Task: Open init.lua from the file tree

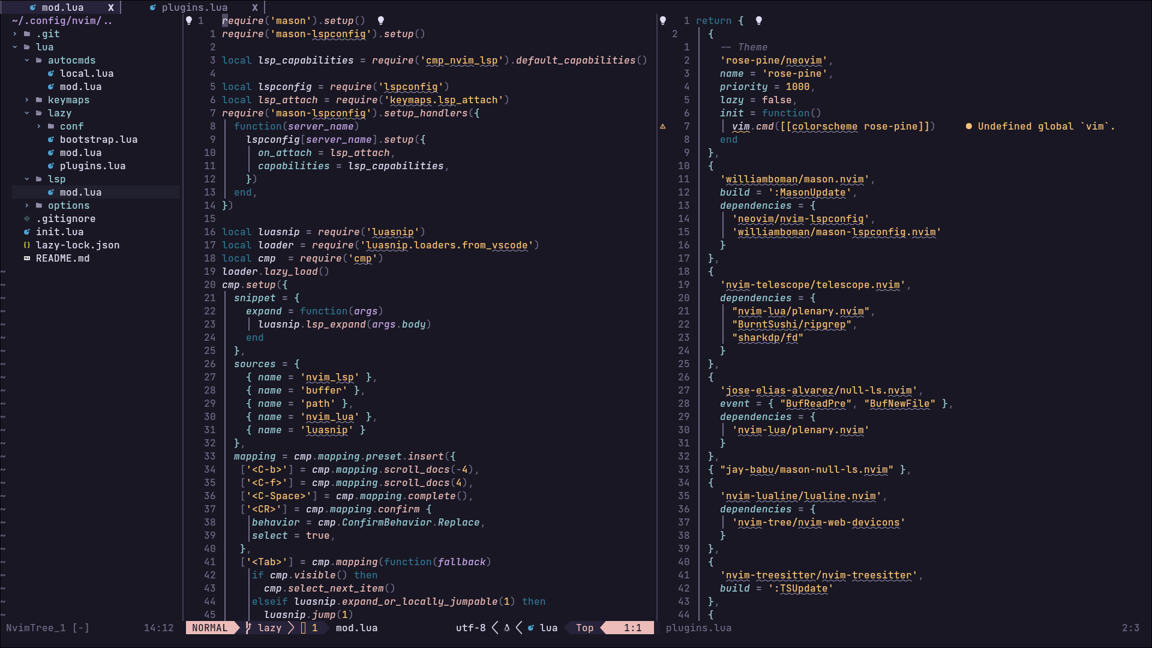Action: [x=59, y=232]
